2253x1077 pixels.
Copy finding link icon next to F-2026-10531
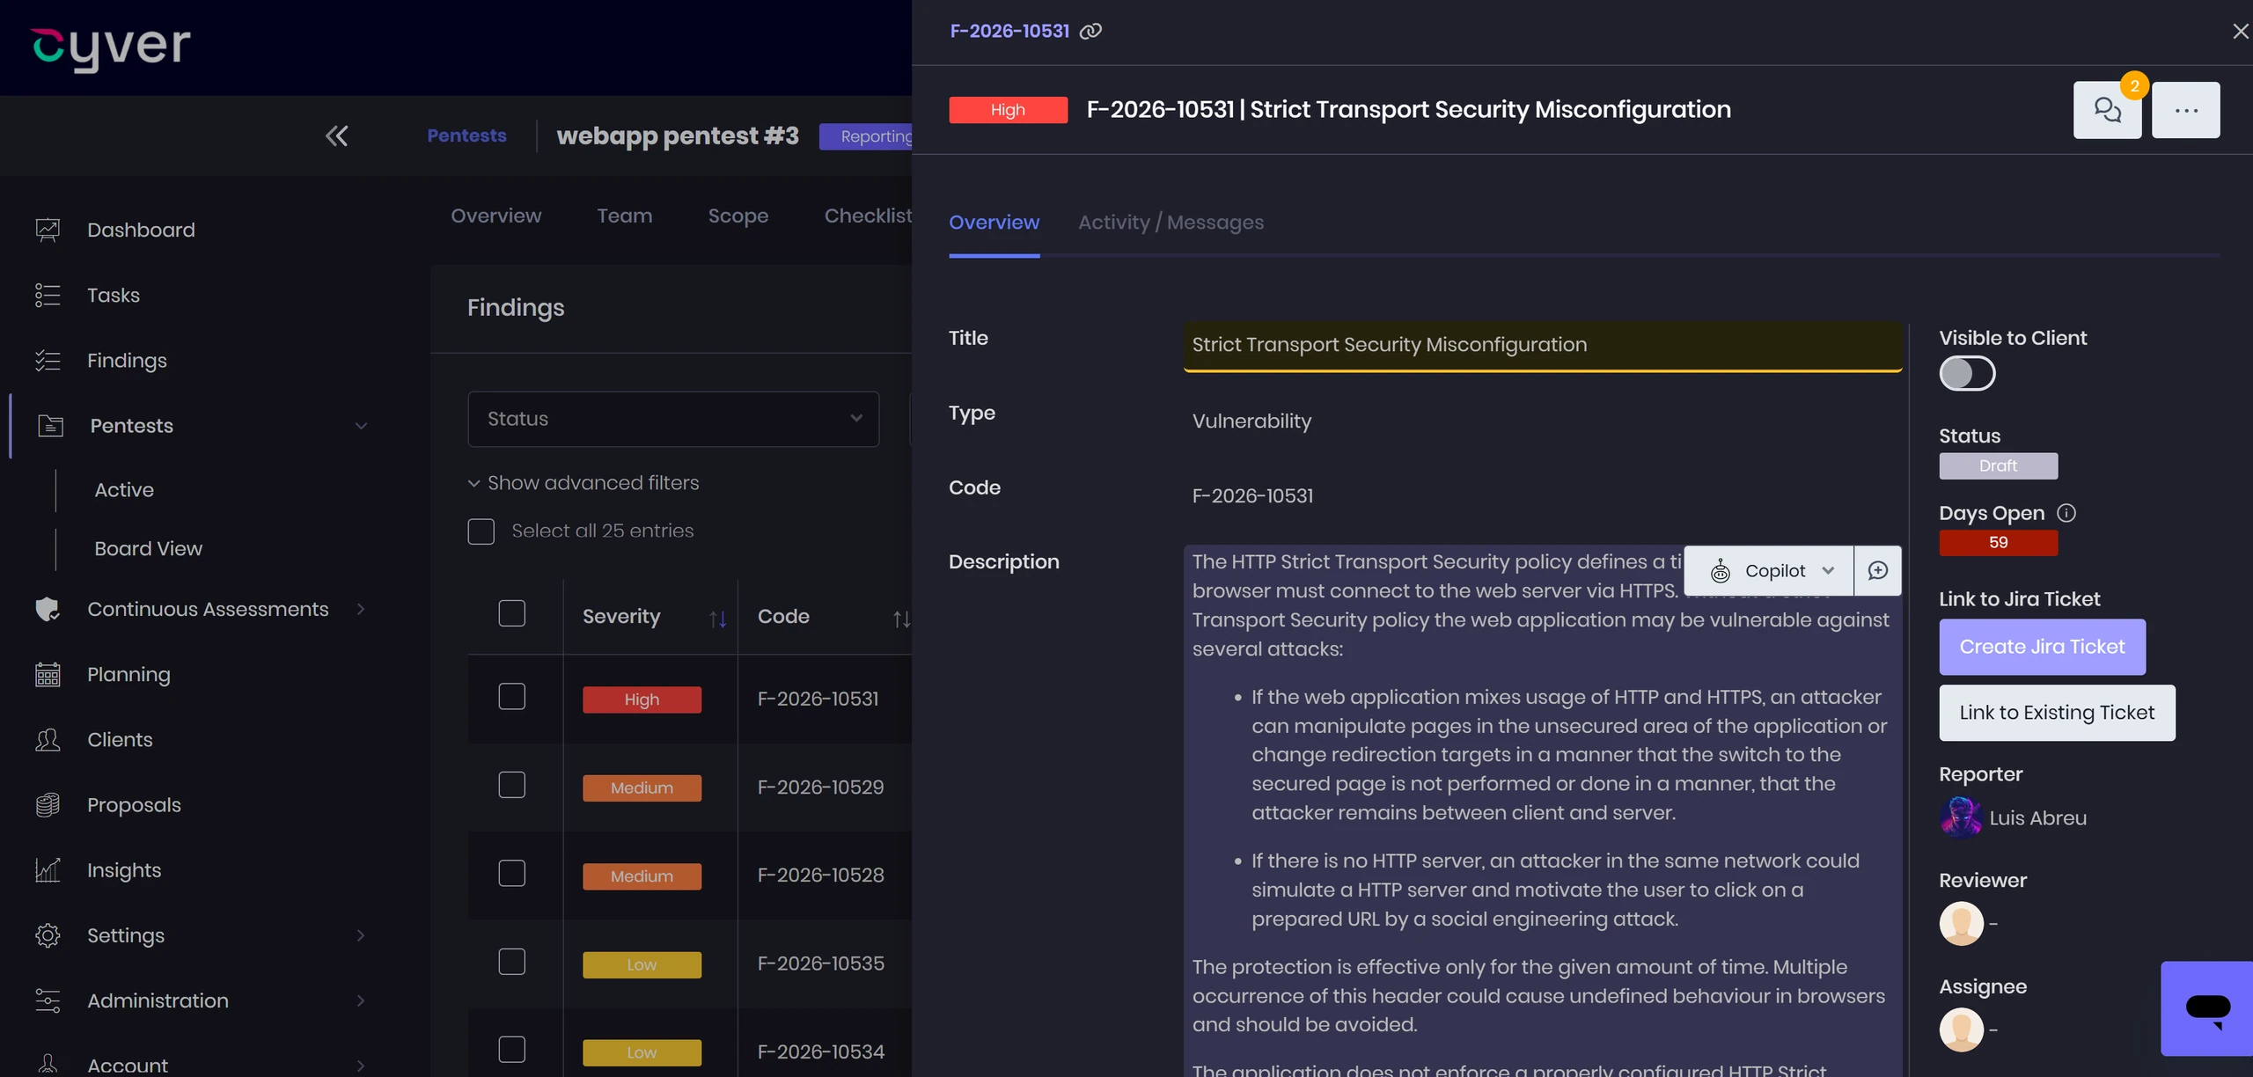1090,32
